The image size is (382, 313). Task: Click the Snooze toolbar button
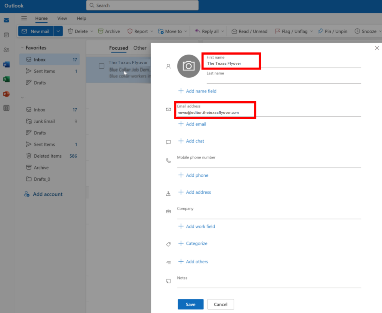click(365, 31)
